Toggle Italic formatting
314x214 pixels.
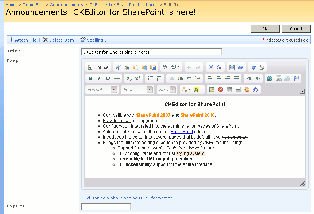99,78
